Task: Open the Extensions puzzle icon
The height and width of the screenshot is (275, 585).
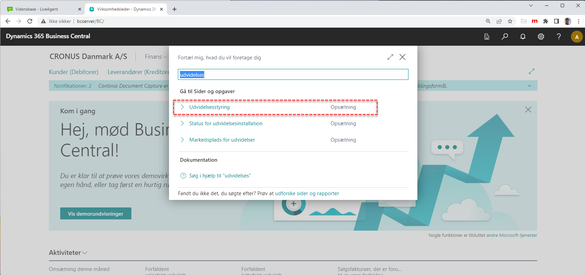Action: pyautogui.click(x=546, y=21)
